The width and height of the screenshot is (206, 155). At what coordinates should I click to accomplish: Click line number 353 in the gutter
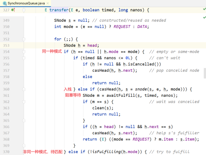pos(6,45)
